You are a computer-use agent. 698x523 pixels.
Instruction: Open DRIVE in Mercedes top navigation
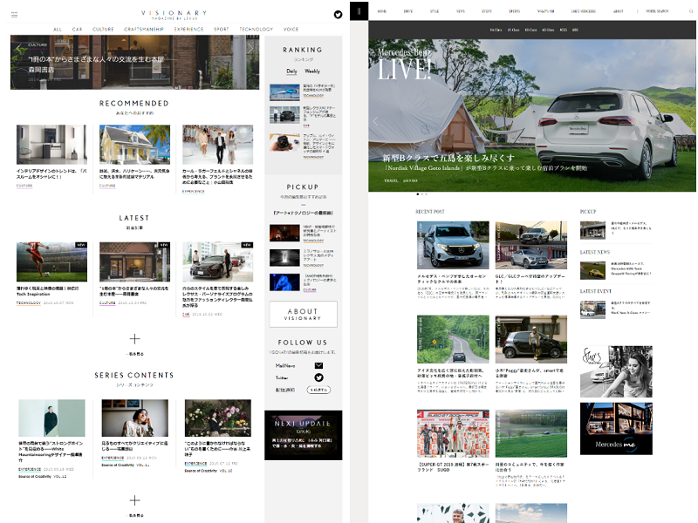click(x=408, y=11)
